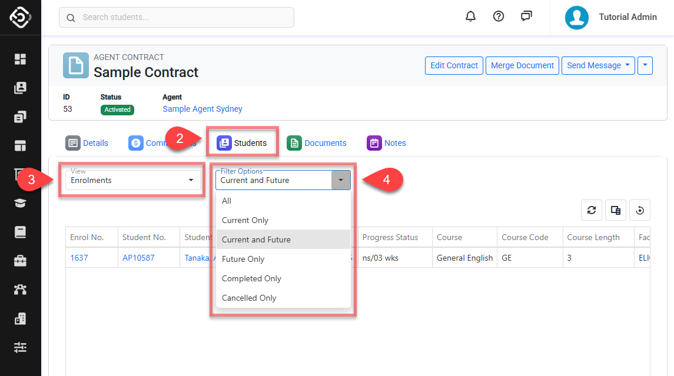Open the help question mark icon
The image size is (674, 376).
[499, 16]
